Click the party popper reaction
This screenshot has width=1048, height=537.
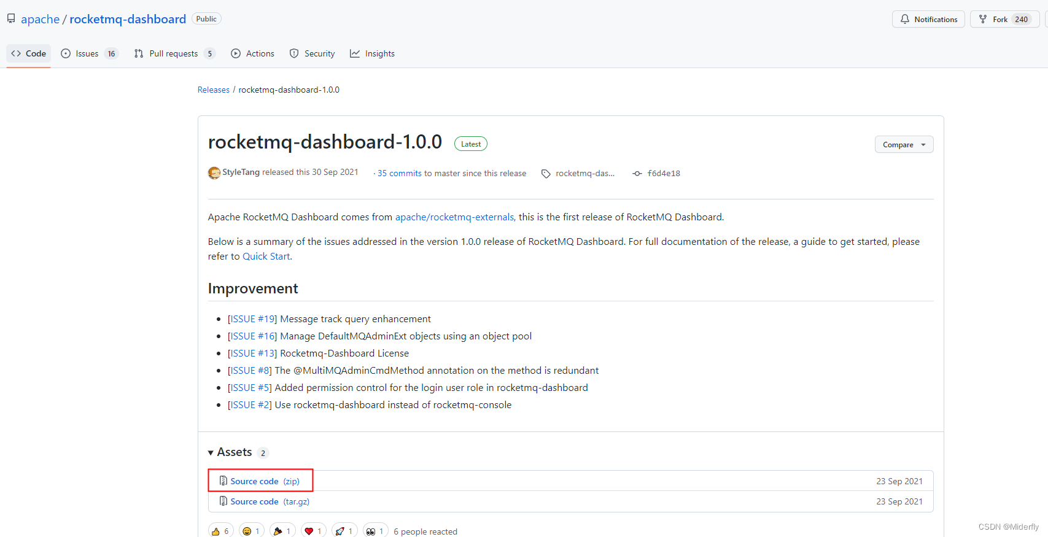pos(282,531)
